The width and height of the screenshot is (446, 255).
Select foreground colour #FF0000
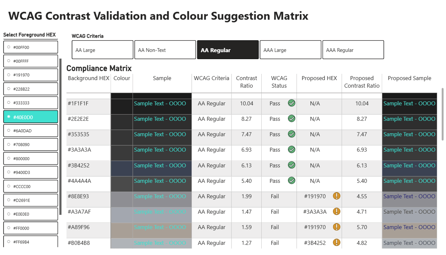(x=31, y=228)
